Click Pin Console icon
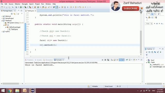The image size is (165, 93). coord(127,60)
